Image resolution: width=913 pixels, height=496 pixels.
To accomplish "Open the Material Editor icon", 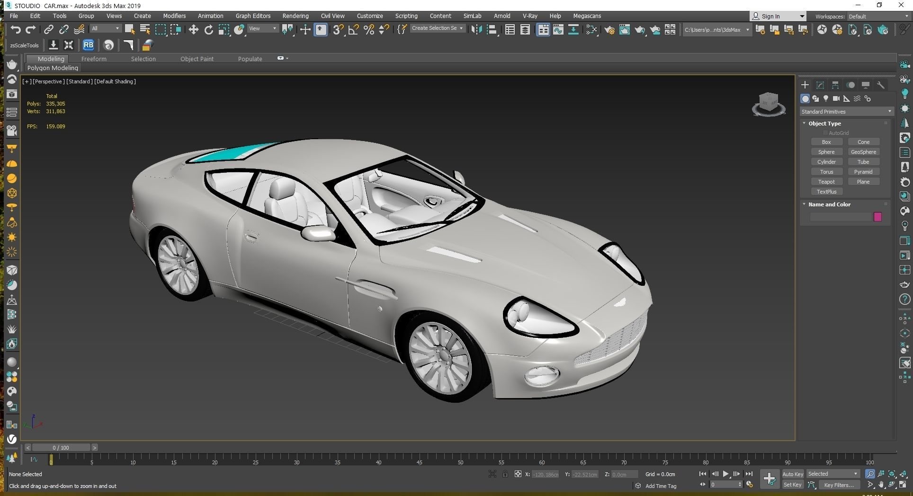I will [x=591, y=29].
